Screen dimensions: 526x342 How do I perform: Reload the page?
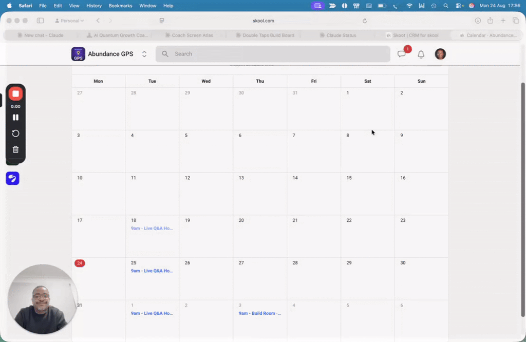(365, 21)
